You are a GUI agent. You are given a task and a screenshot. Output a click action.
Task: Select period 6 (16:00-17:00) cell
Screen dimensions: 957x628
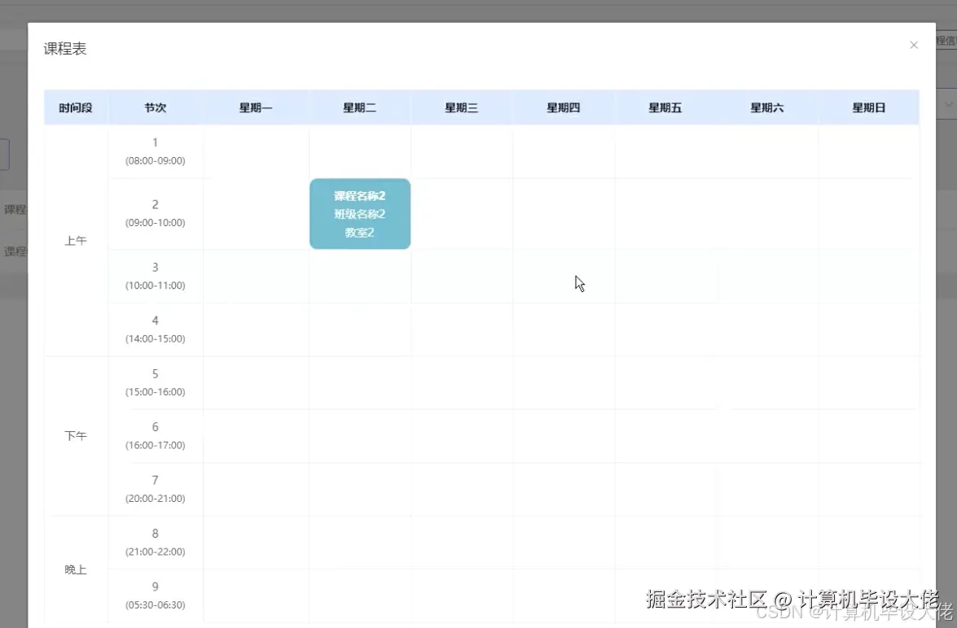(x=155, y=436)
